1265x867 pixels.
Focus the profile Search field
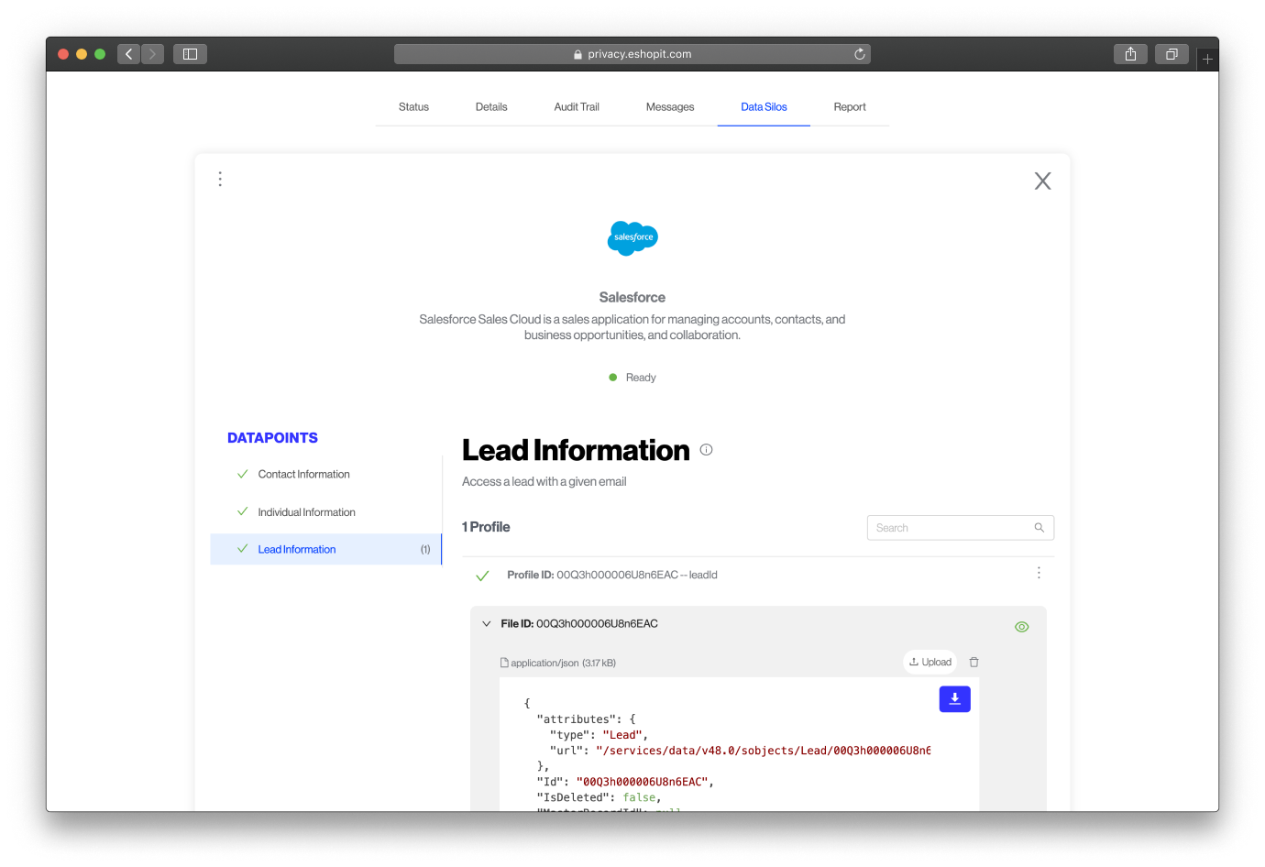pos(961,528)
